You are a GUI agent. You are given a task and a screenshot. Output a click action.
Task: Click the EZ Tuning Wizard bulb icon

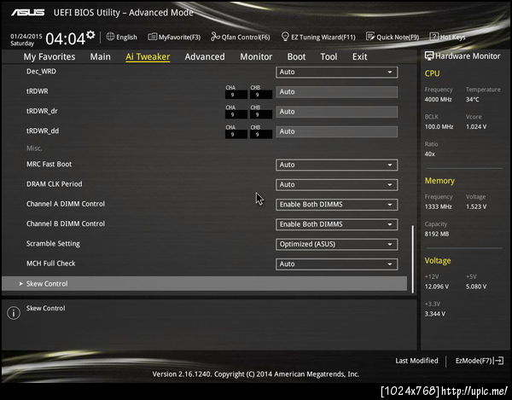pyautogui.click(x=285, y=37)
